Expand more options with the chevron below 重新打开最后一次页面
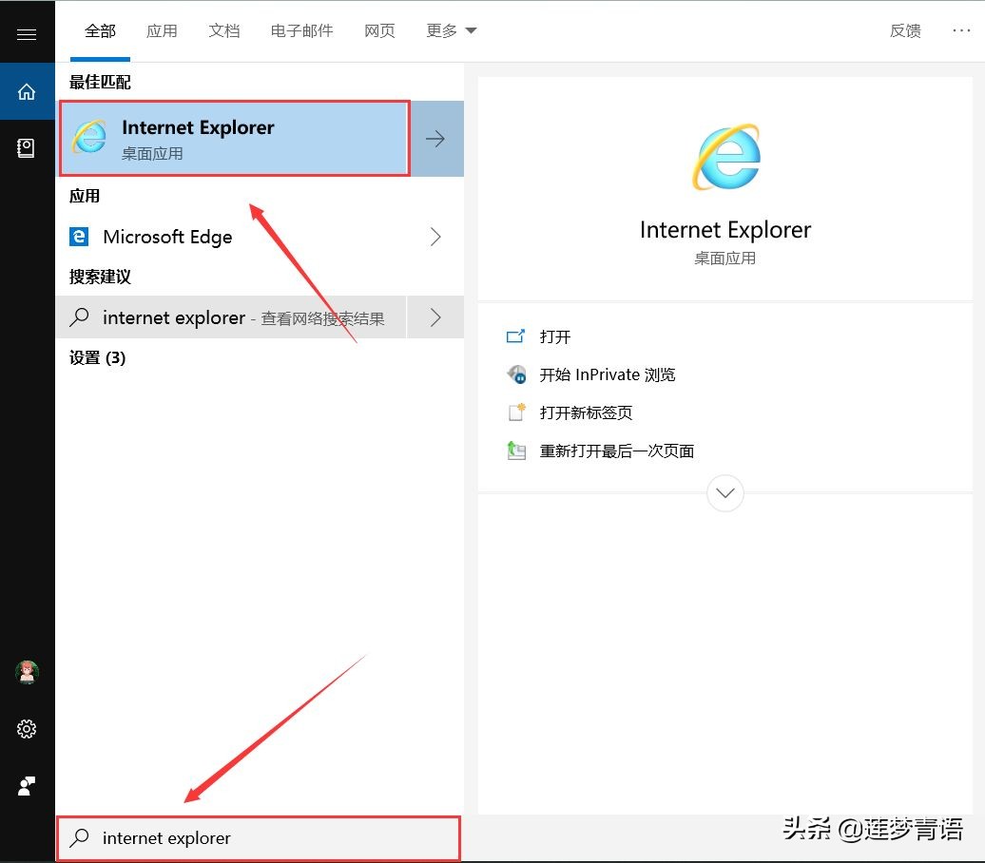 [x=725, y=492]
